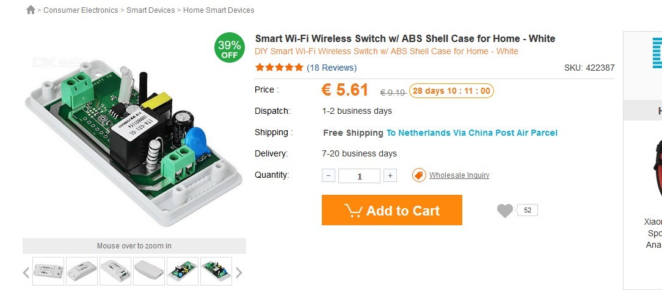Show next thumbnails with right arrow
Viewport: 662px width, 291px height.
coord(239,273)
